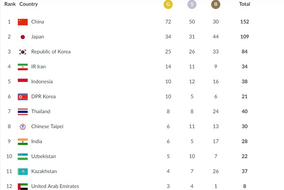Click the Uzbekistan flag icon

23,156
